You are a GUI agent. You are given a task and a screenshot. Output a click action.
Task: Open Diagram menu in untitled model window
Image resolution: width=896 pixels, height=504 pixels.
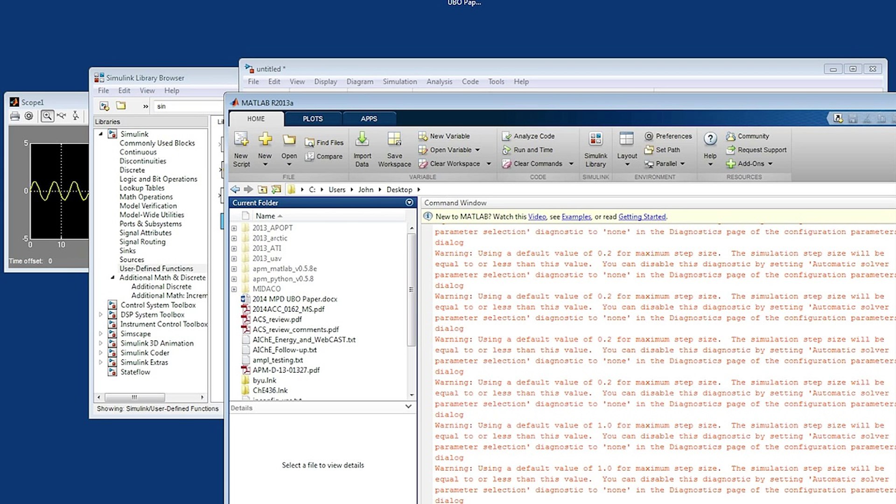tap(360, 82)
